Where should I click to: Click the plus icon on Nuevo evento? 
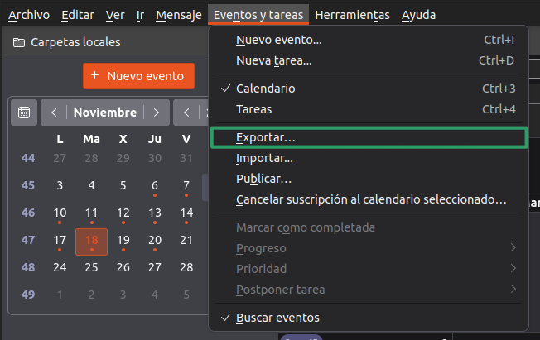(95, 75)
